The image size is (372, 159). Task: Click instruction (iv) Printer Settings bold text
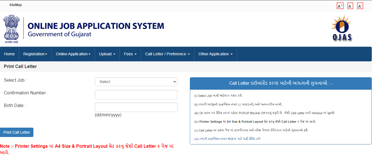(x=255, y=122)
